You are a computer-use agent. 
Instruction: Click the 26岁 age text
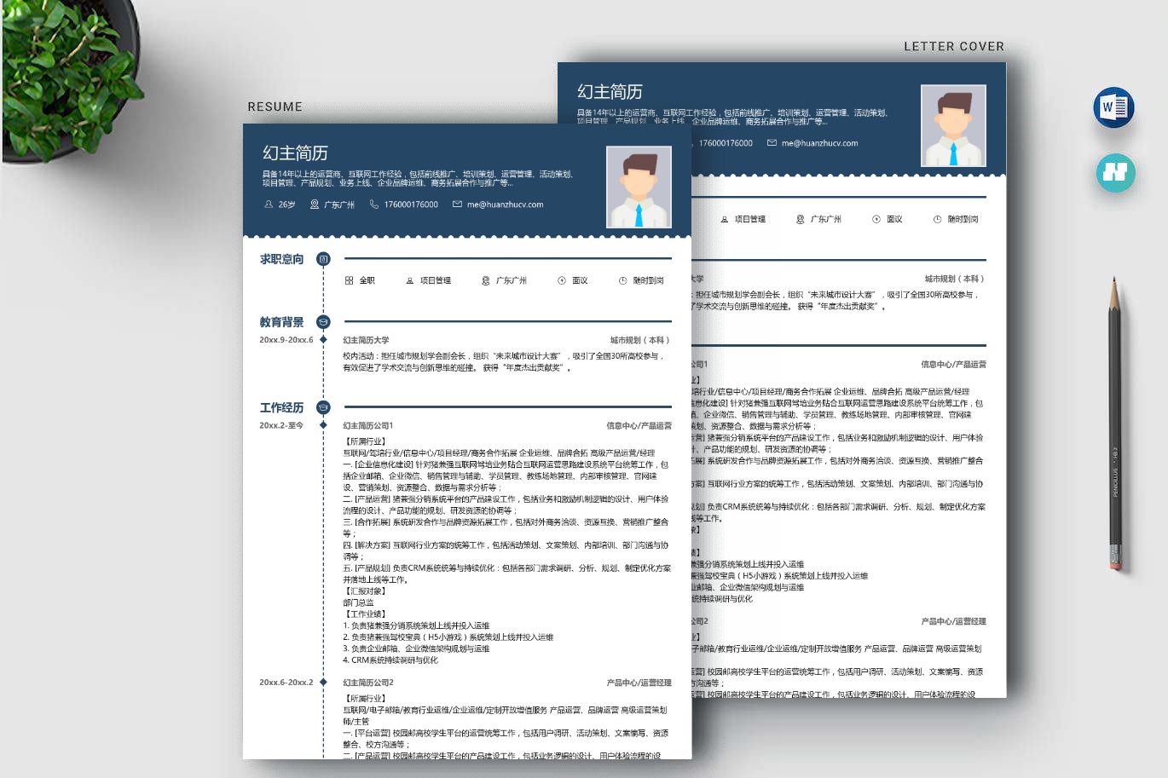pos(287,205)
